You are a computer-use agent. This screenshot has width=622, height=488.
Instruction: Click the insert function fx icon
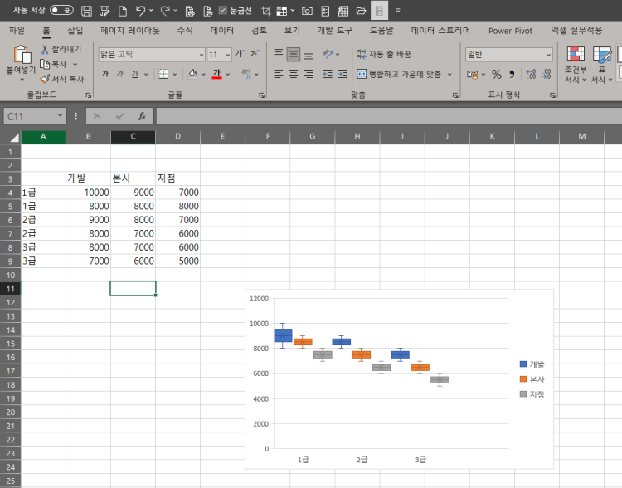[142, 116]
